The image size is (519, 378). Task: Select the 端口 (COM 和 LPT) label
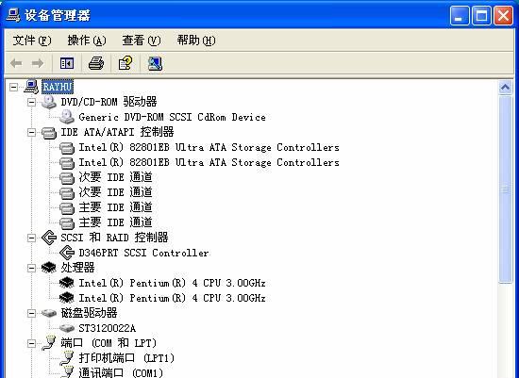tap(109, 343)
